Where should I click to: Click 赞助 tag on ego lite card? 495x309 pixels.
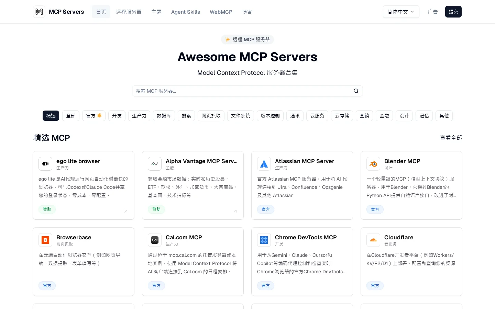(47, 209)
